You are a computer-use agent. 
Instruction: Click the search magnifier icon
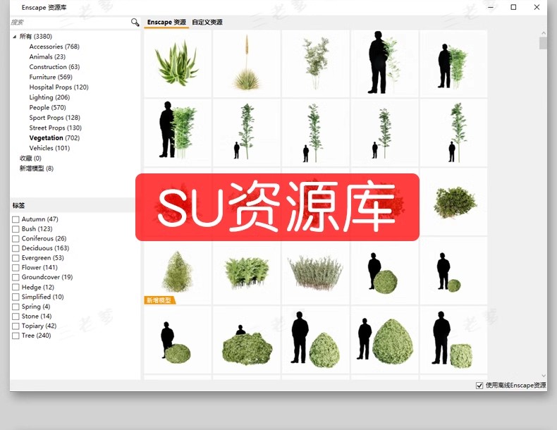click(x=135, y=23)
